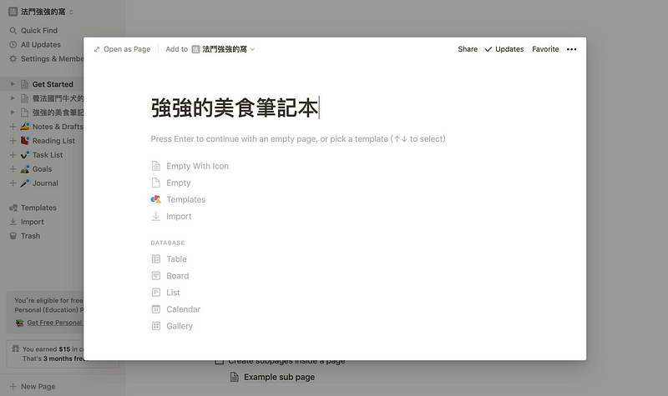Create a Calendar database
The height and width of the screenshot is (396, 668).
coord(176,309)
